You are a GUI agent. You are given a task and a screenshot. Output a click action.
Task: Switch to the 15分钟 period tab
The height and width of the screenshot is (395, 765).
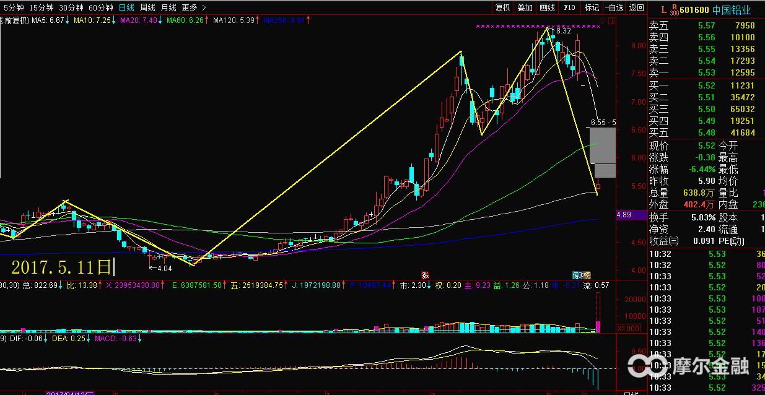(x=42, y=7)
